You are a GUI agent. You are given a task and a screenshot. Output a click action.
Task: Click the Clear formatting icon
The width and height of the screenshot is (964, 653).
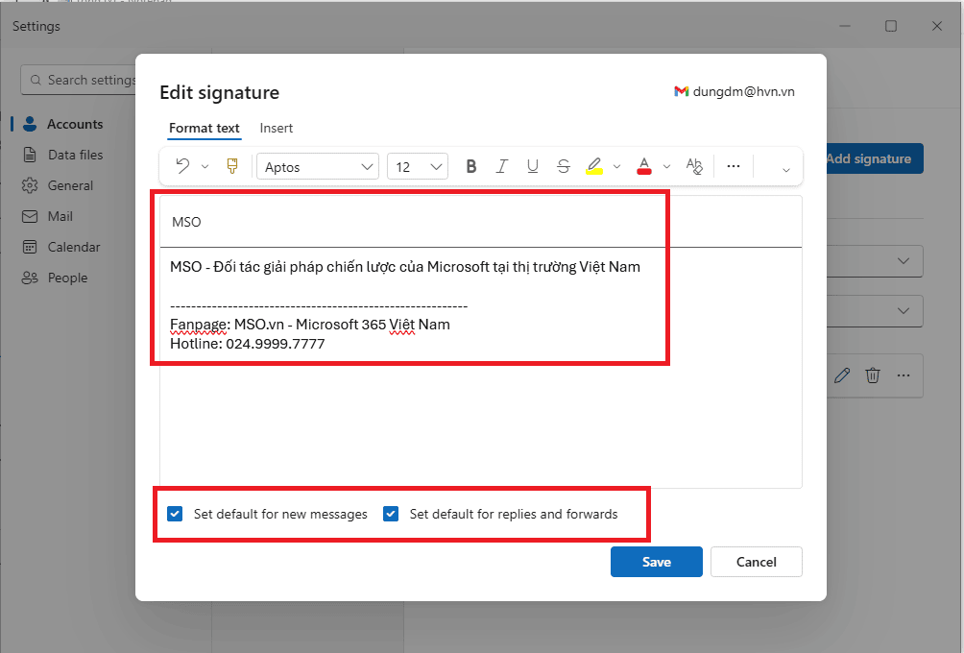coord(694,167)
